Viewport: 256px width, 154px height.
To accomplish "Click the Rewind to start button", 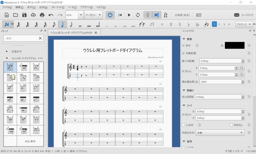I will 120,15.
